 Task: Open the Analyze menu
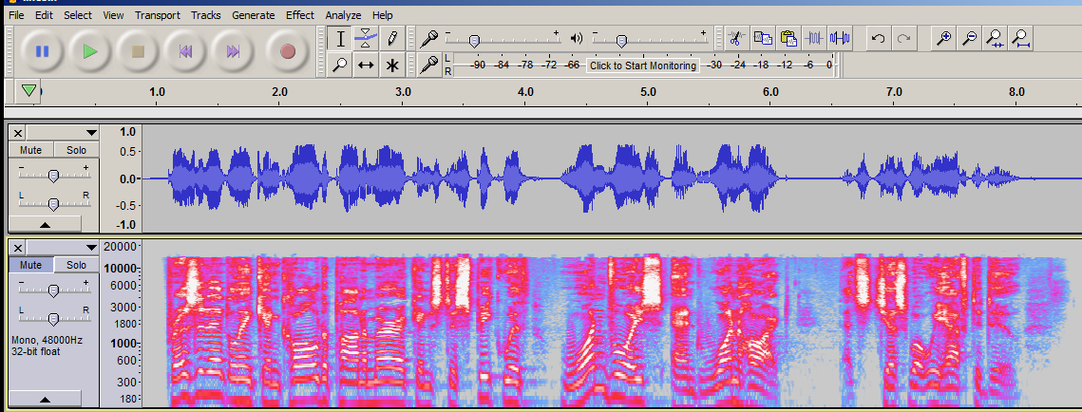click(343, 15)
